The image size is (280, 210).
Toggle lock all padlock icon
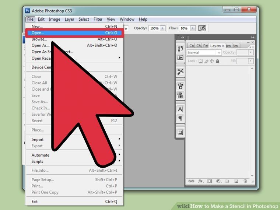point(217,61)
